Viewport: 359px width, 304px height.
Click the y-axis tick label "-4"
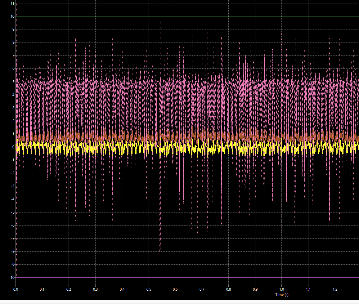[13, 199]
